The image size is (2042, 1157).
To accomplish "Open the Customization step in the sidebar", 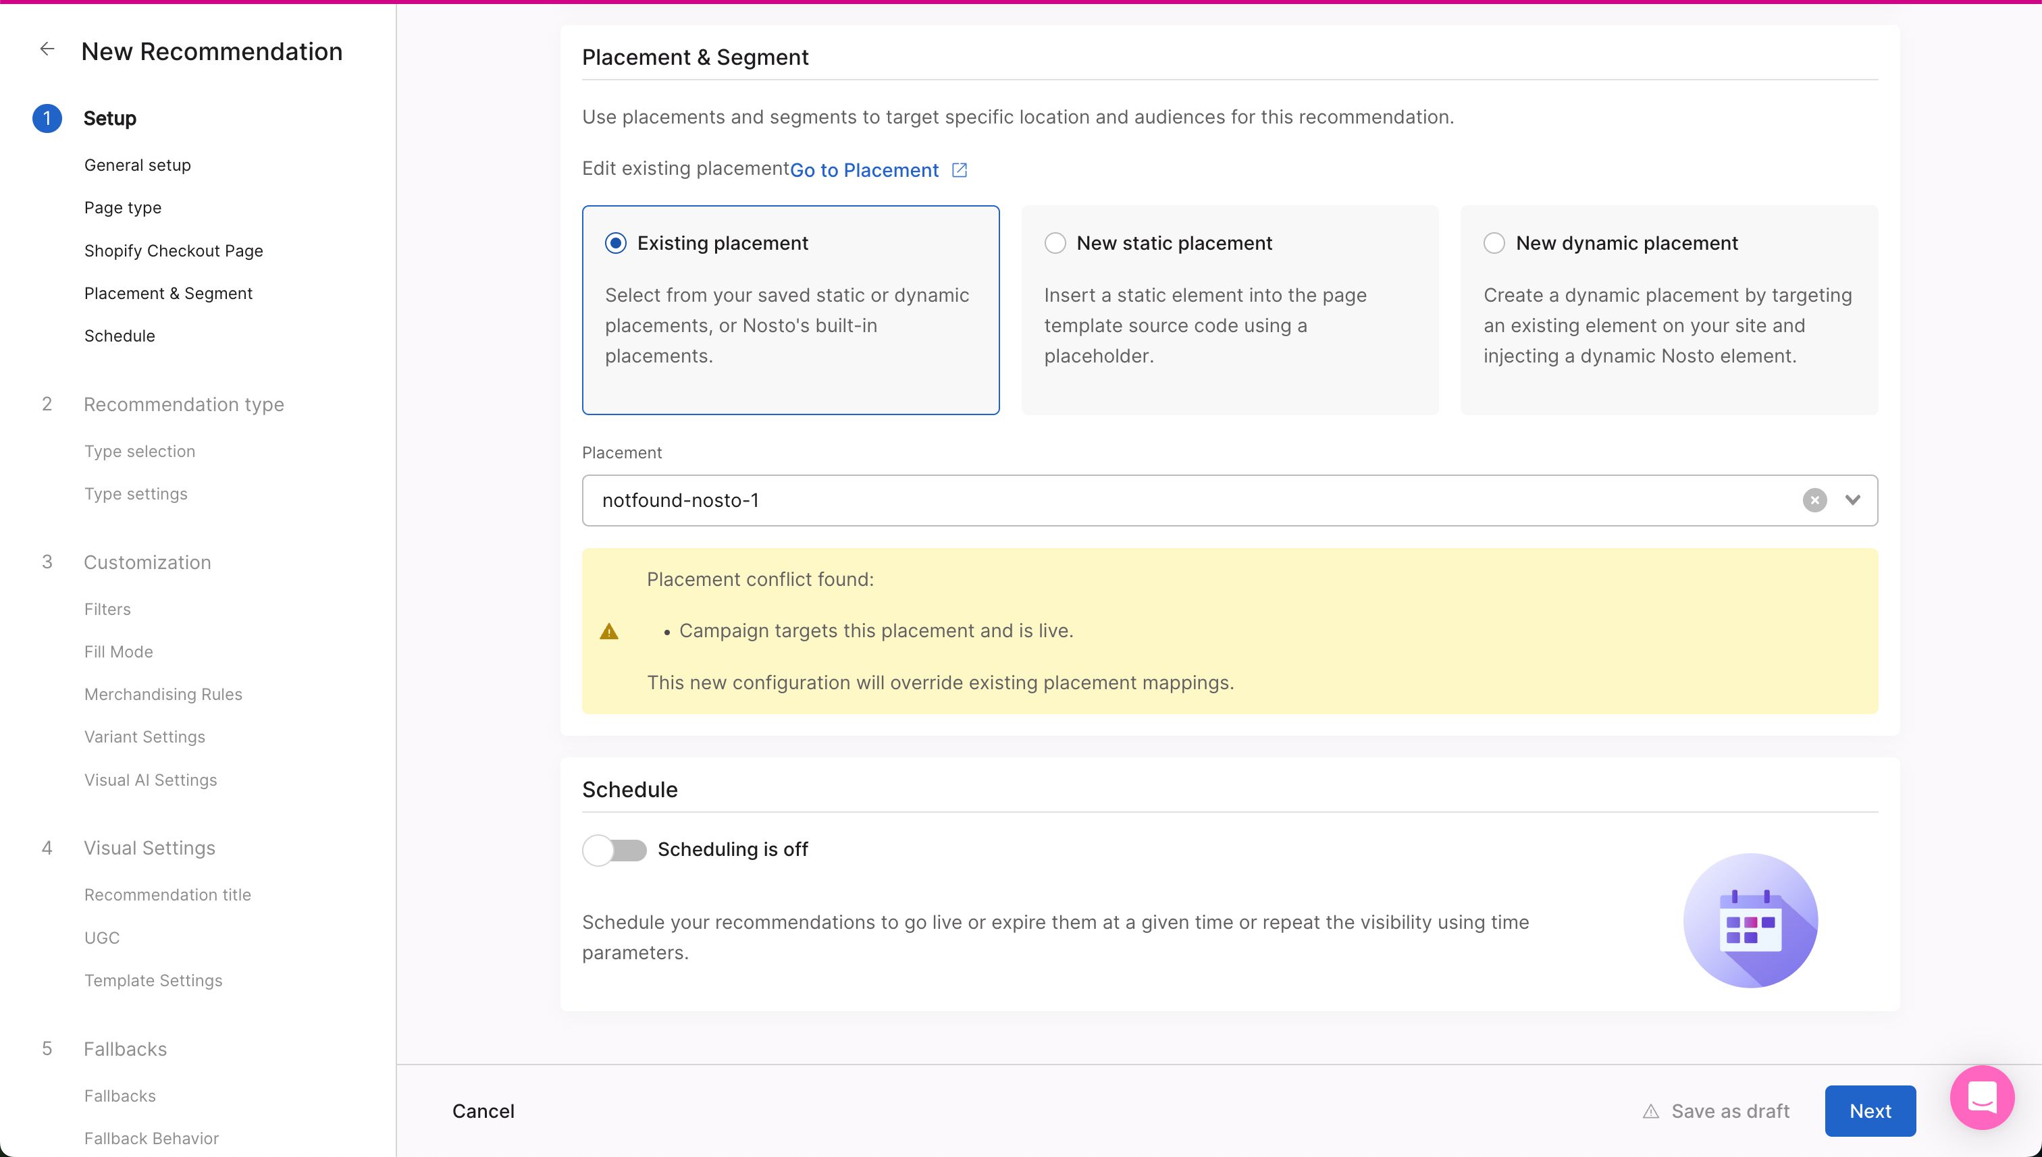I will (x=147, y=562).
